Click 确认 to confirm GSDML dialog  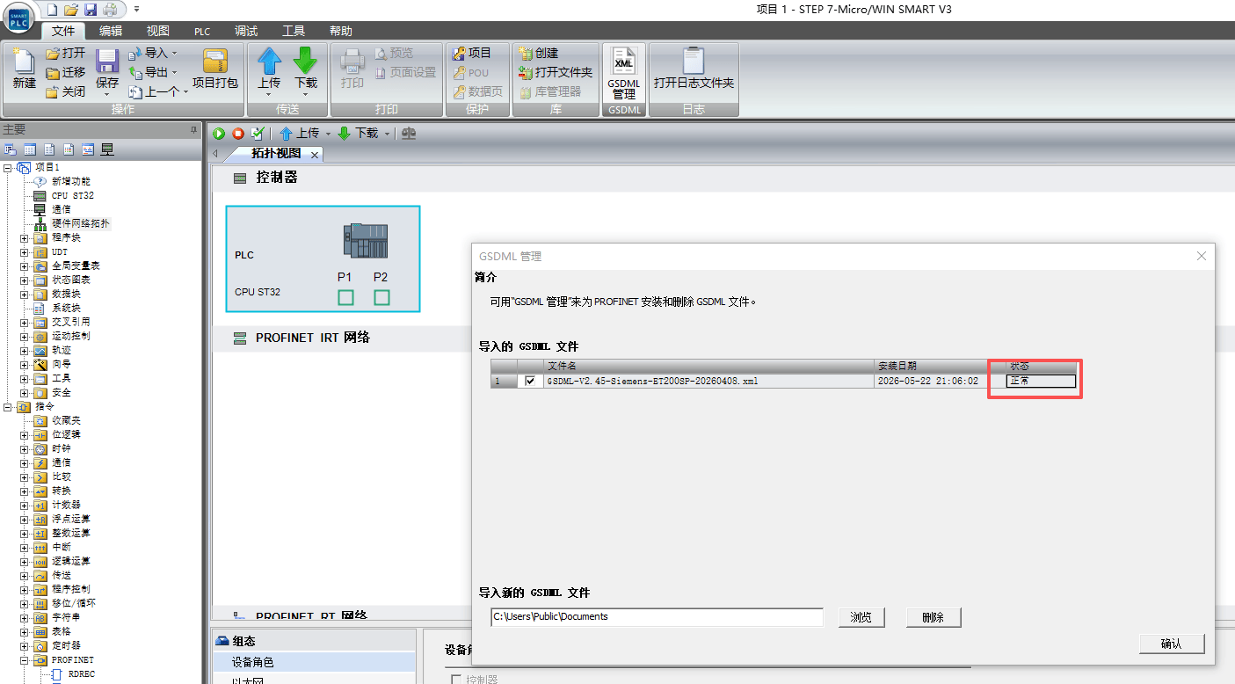[1171, 644]
